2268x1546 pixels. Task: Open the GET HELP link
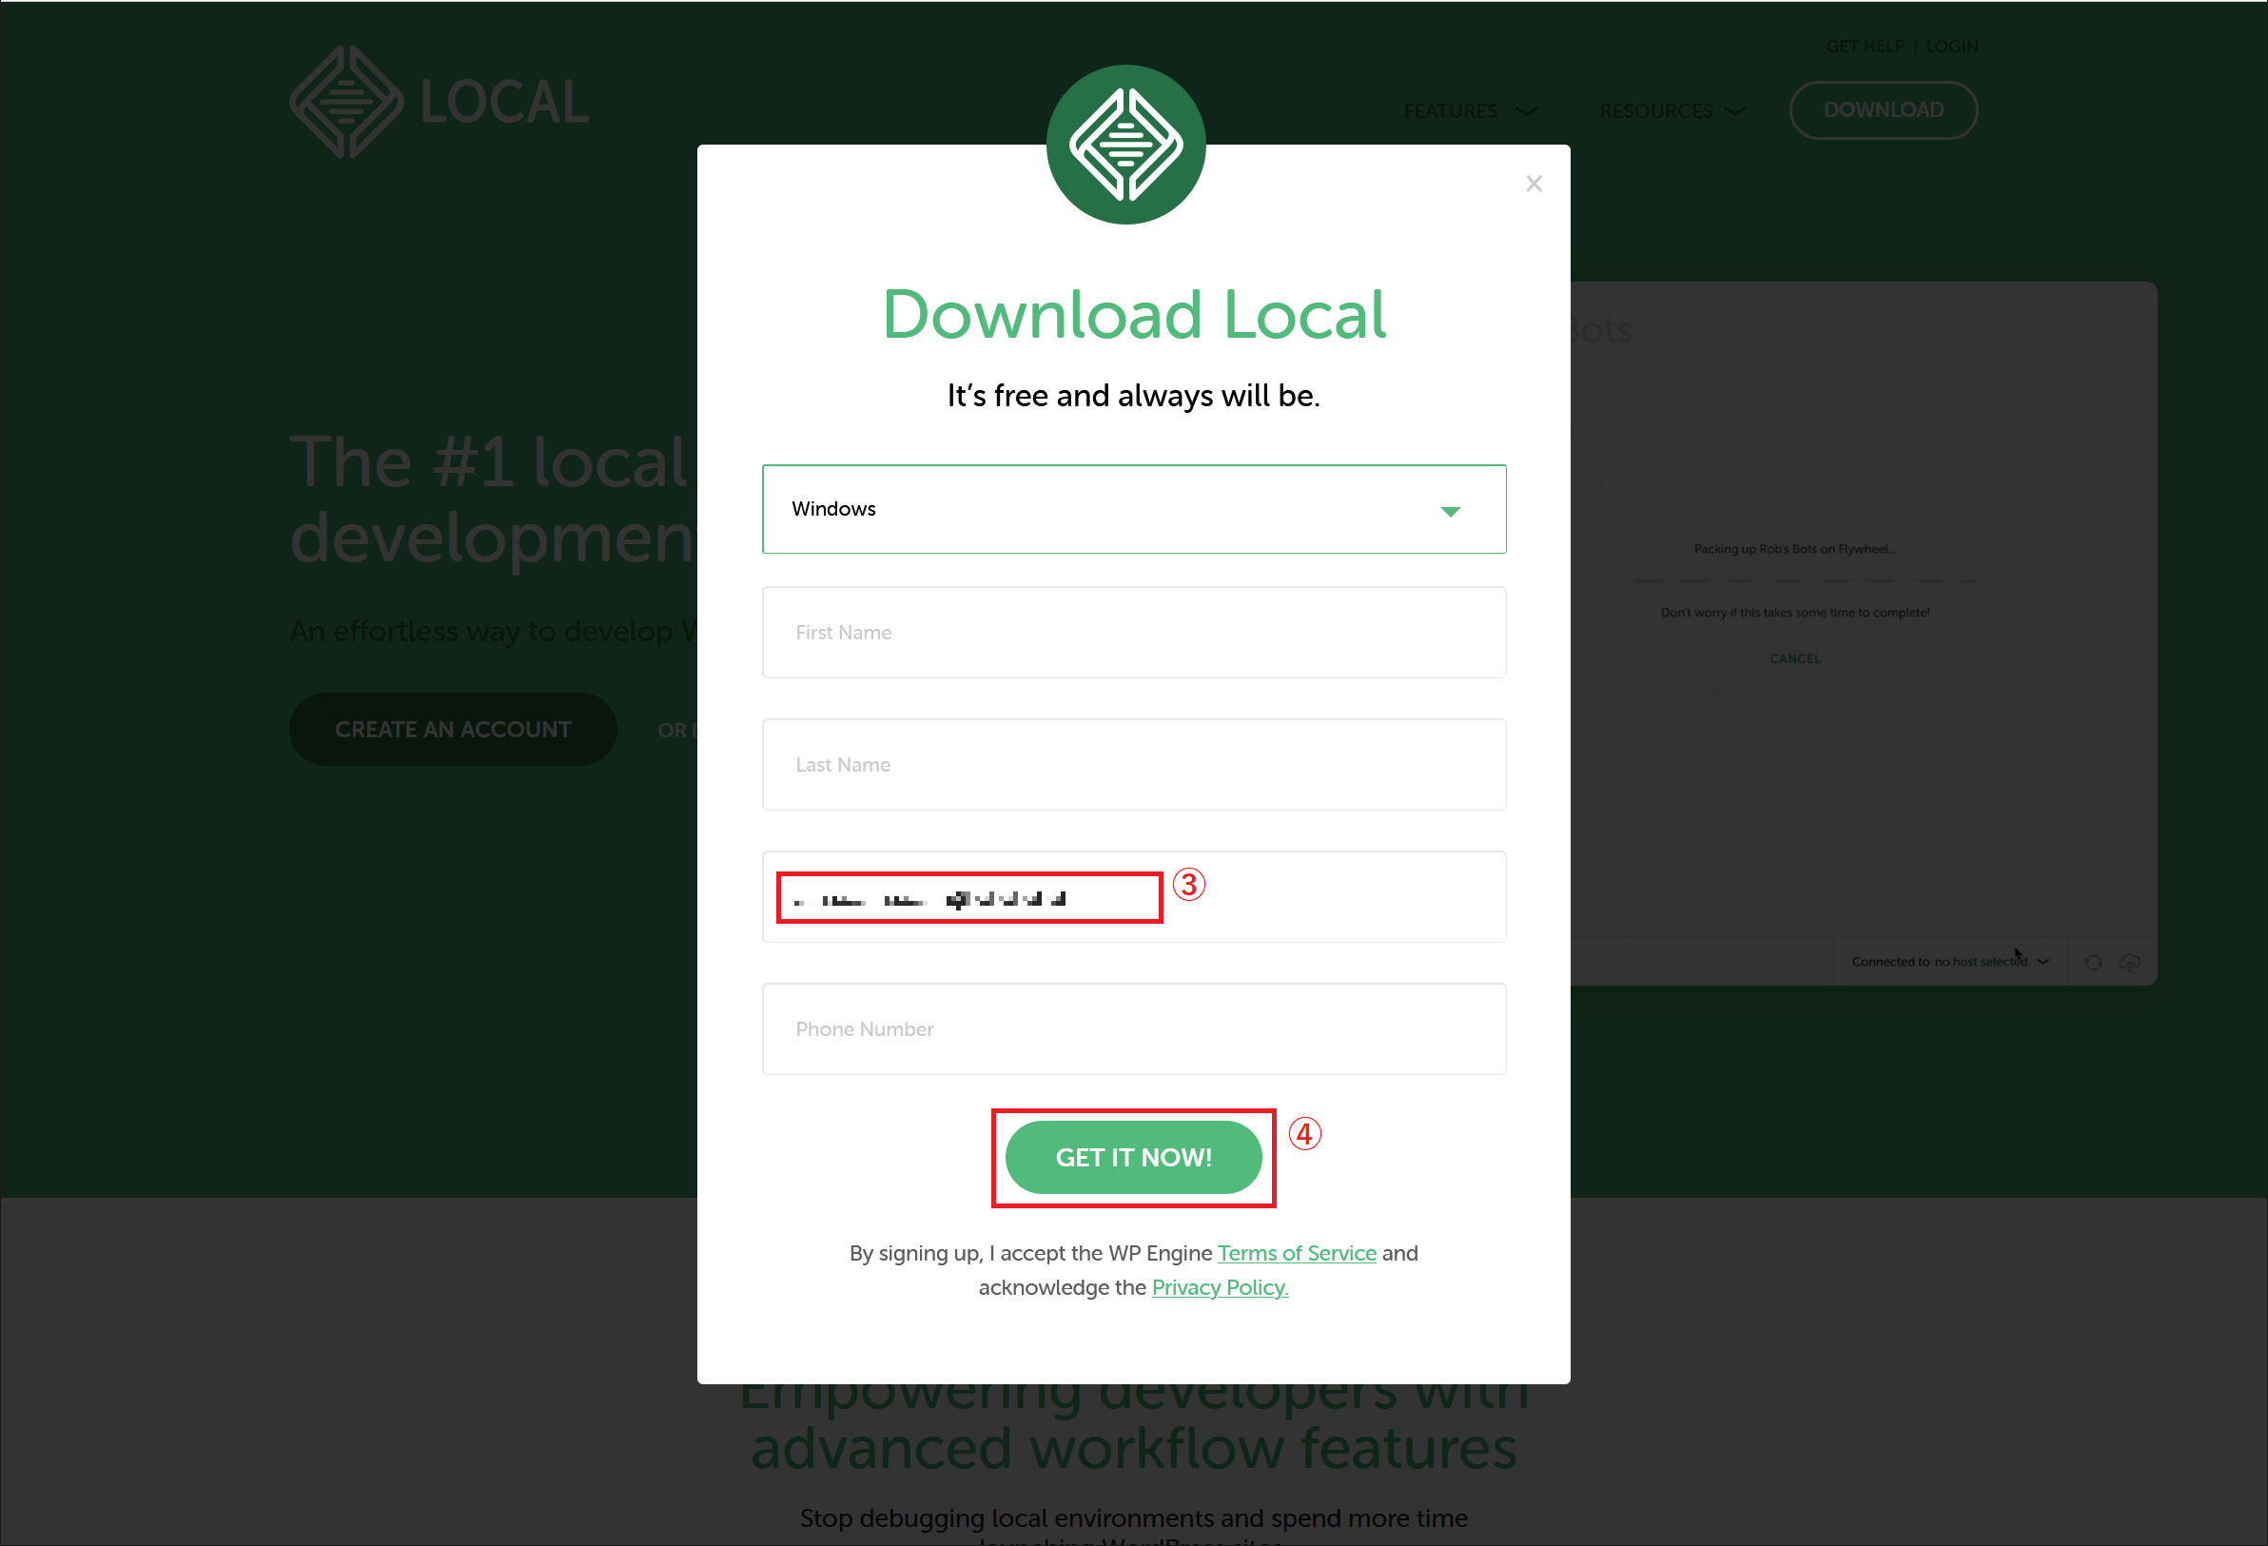(1865, 46)
